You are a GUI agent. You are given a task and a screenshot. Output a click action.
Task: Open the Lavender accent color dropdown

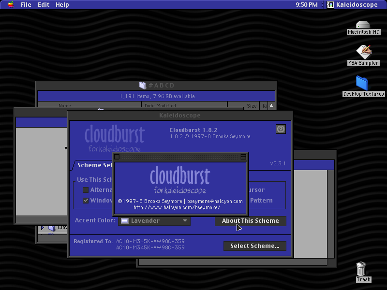(154, 221)
